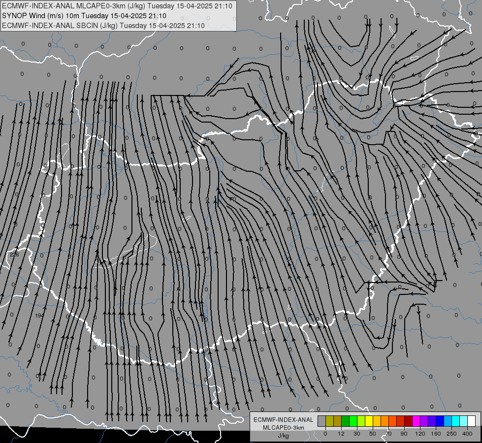Click the map value 226
This screenshot has width=482, height=443.
tap(14, 254)
